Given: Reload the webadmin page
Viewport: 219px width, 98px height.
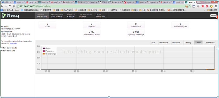Looking at the screenshot, I should click(10, 6).
